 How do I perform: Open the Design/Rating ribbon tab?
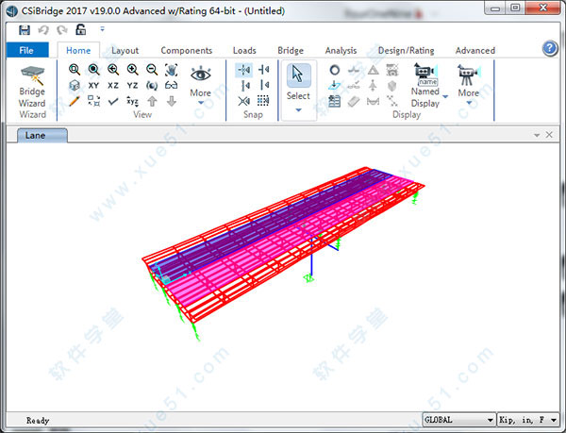coord(407,50)
